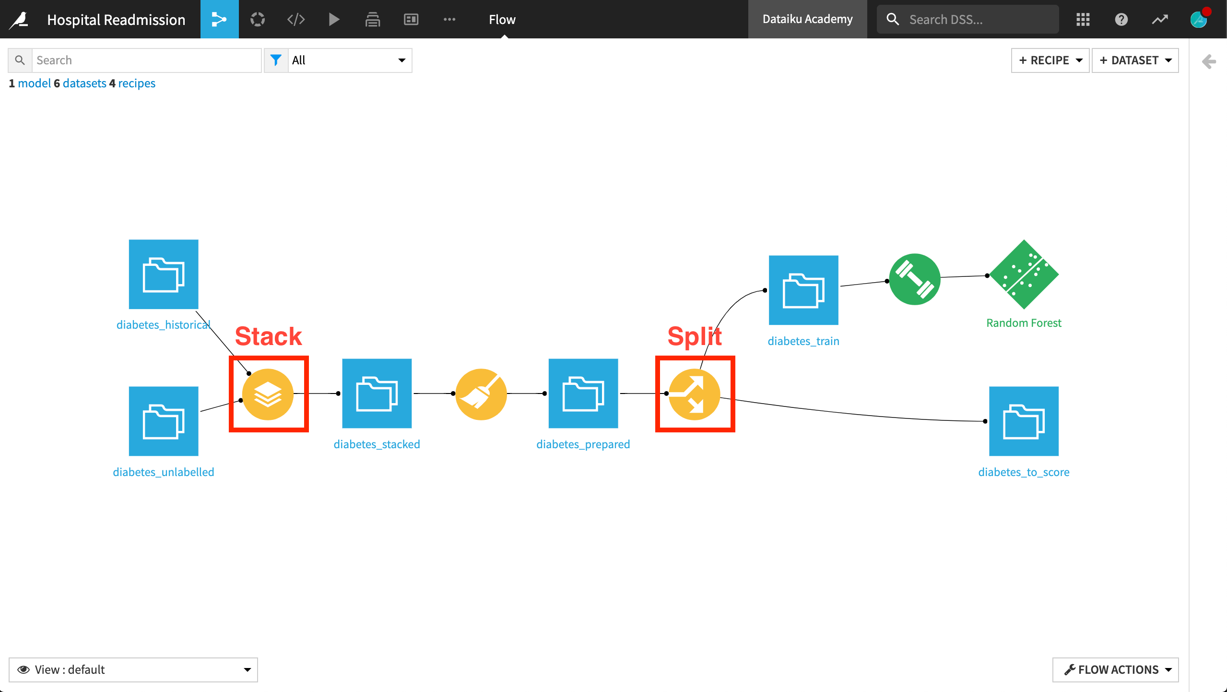Open the more options ellipsis menu

(x=449, y=19)
